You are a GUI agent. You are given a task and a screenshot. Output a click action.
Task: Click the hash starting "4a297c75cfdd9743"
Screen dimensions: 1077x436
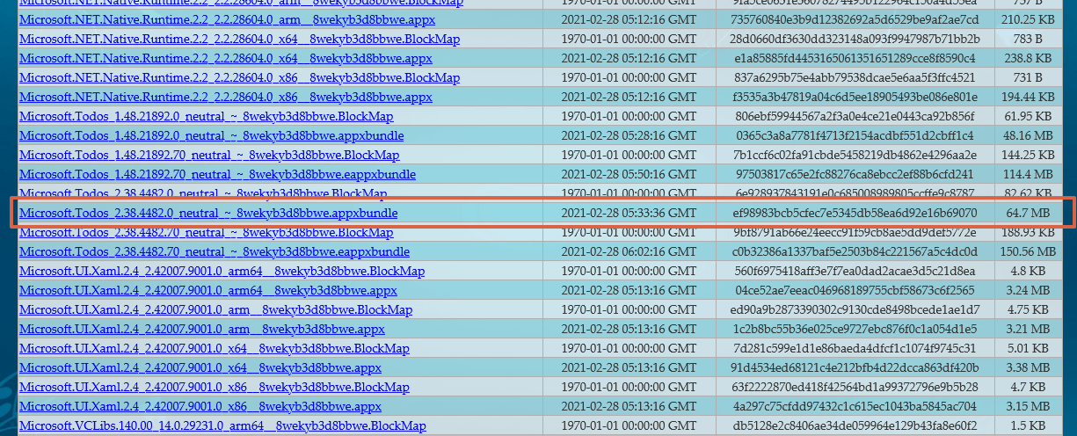855,406
